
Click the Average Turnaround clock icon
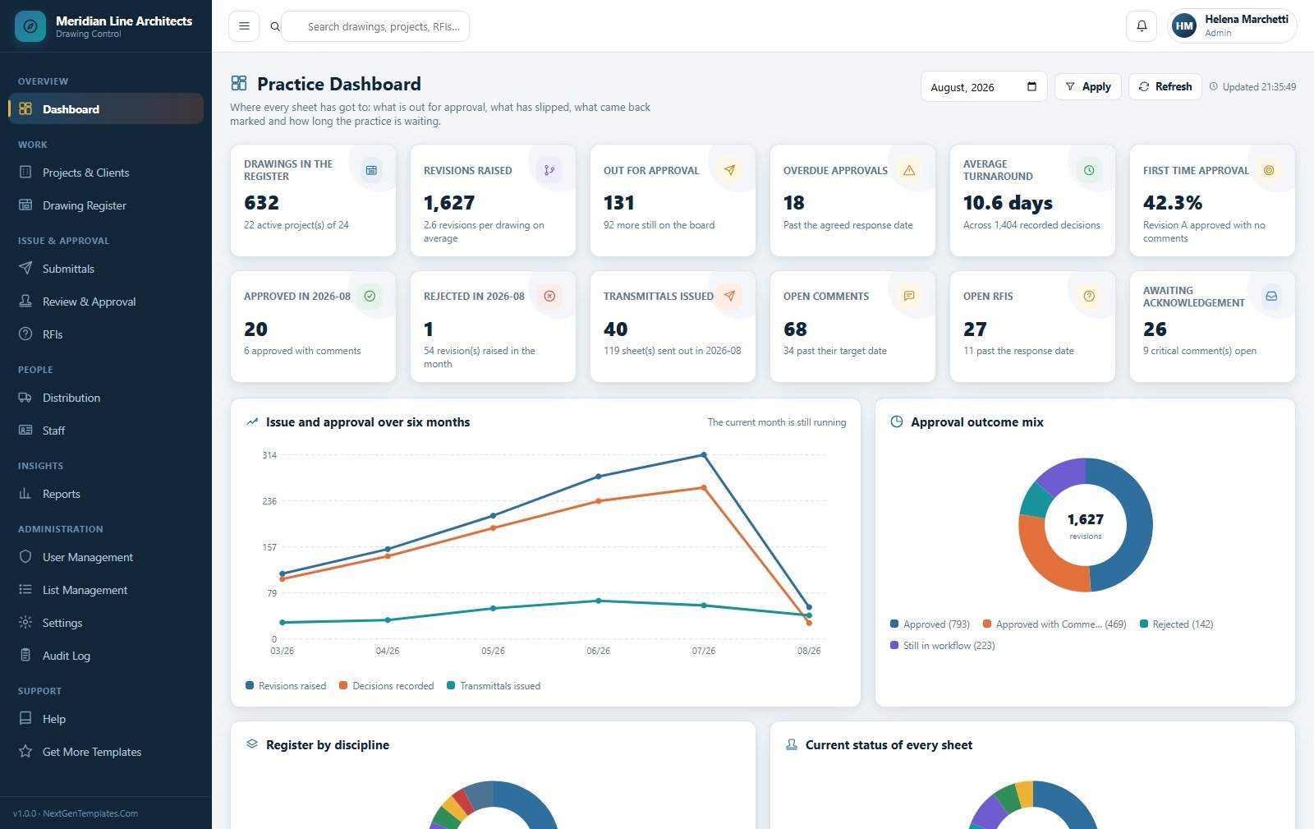pos(1089,170)
